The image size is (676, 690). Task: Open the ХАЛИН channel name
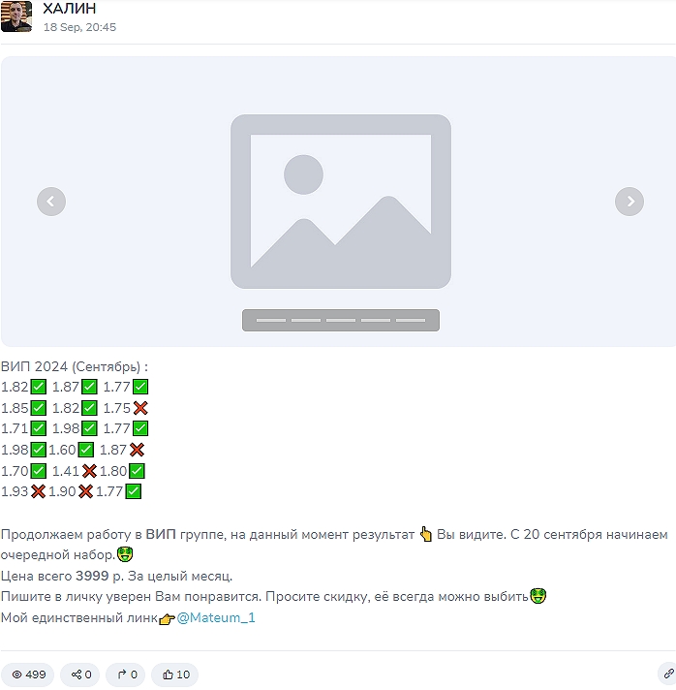click(69, 9)
